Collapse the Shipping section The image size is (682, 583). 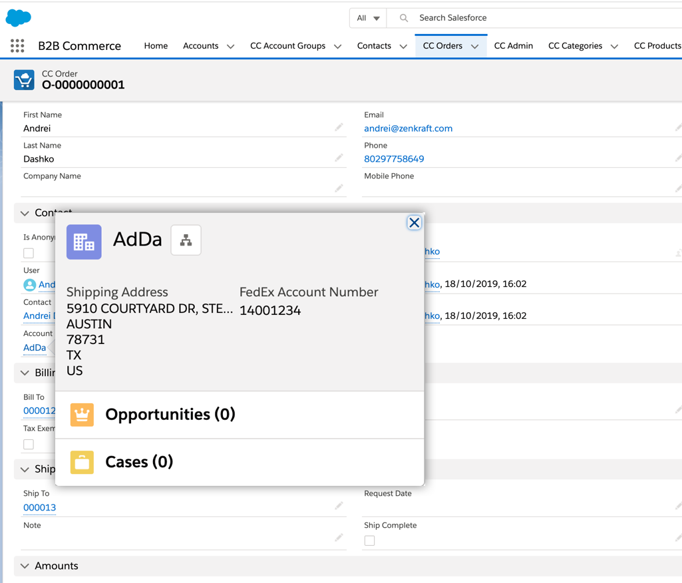pyautogui.click(x=25, y=469)
